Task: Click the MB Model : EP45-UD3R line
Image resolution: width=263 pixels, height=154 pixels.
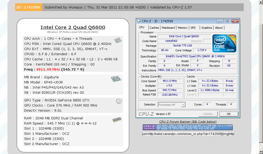Action: 44,82
